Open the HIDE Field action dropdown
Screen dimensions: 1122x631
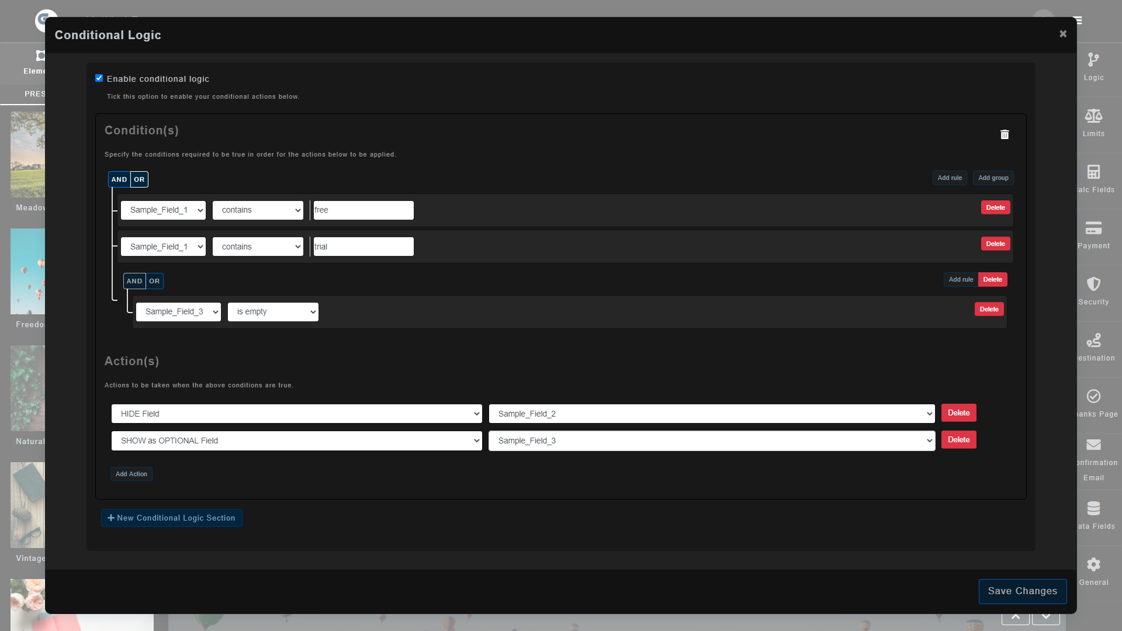click(296, 414)
